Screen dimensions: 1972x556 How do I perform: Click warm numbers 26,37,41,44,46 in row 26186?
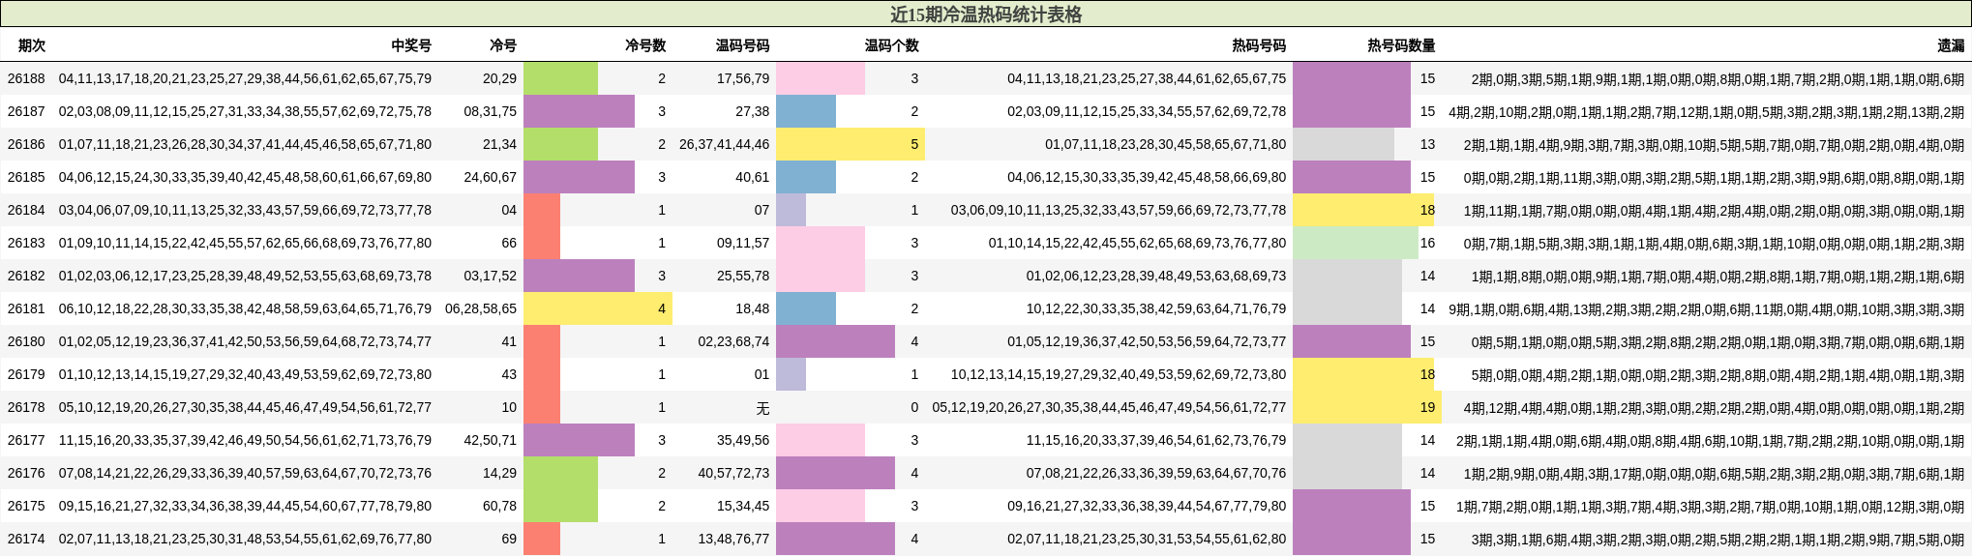coord(725,144)
